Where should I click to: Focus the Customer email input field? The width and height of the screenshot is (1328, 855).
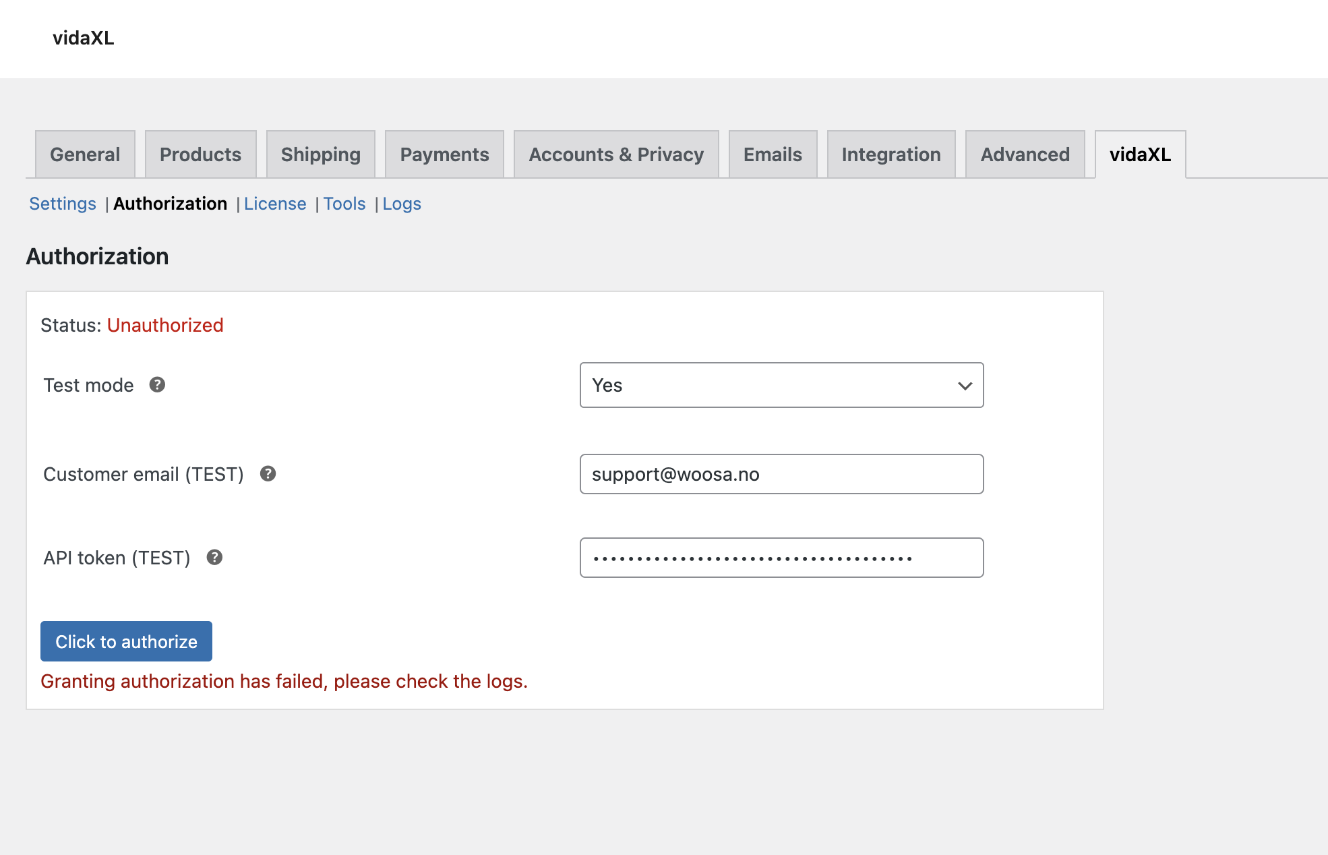pos(781,474)
